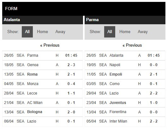Image resolution: width=167 pixels, height=132 pixels.
Task: Open Previous matches link under Parma
Action: pyautogui.click(x=132, y=45)
